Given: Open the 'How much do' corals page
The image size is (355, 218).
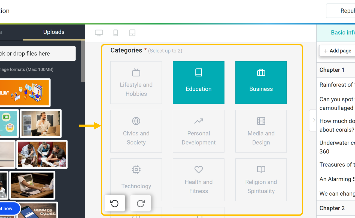Looking at the screenshot, I should (337, 125).
